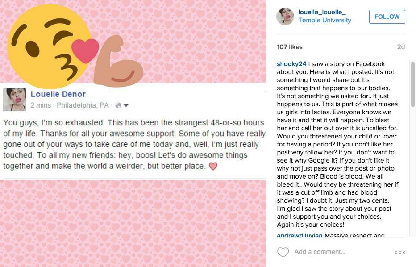This screenshot has width=416, height=267.
Task: Open Louelle Denor's Facebook profile
Action: pos(58,94)
